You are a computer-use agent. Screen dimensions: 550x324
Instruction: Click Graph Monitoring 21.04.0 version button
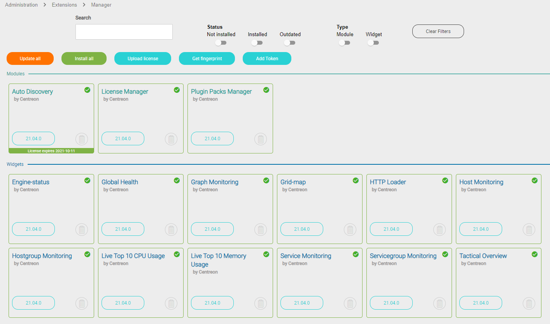[x=212, y=229]
